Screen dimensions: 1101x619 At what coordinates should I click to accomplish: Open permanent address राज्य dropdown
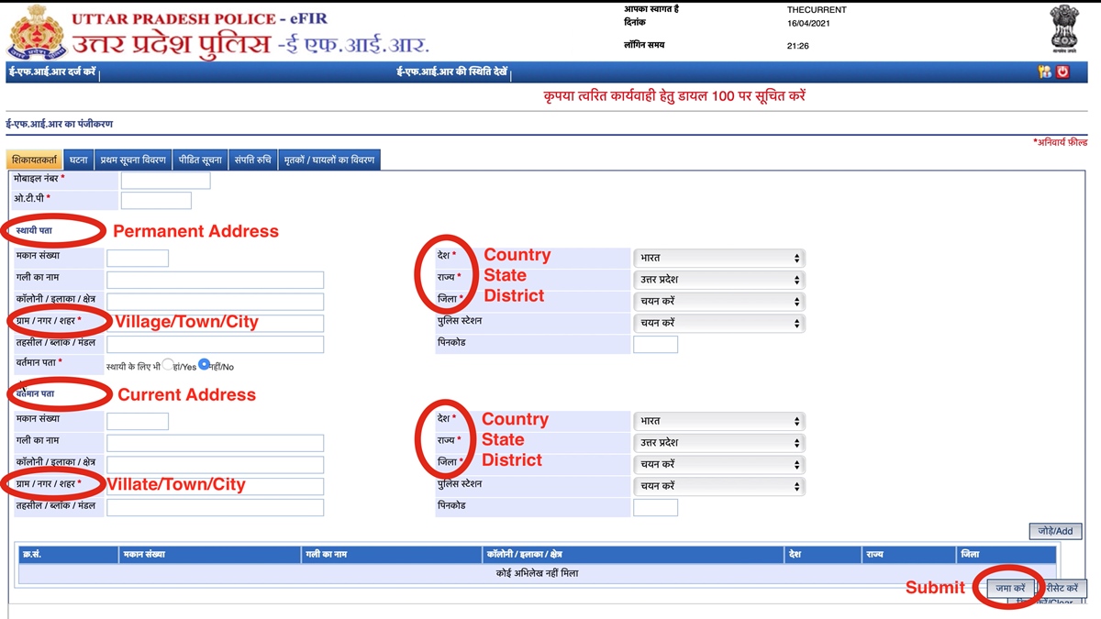click(719, 280)
